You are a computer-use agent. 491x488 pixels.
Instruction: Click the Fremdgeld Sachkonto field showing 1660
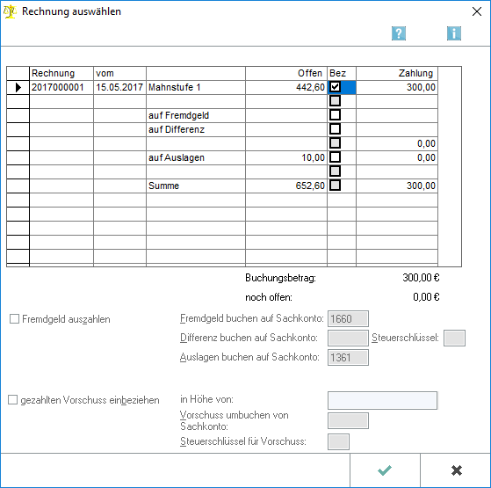click(348, 319)
